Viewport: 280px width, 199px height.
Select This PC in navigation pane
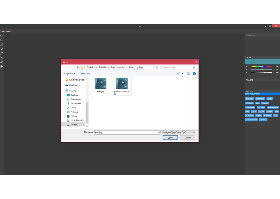tap(71, 91)
